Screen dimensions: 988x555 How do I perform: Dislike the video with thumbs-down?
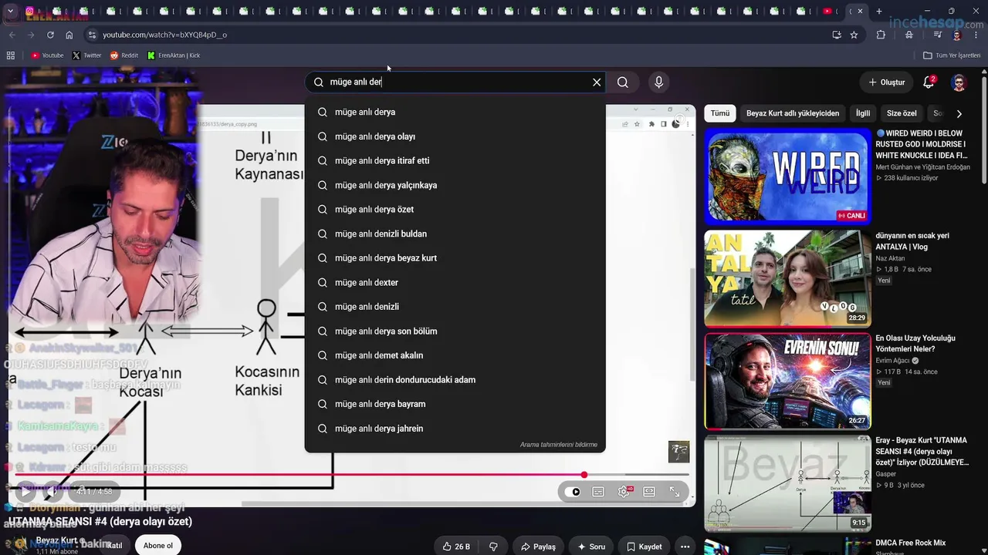point(493,547)
